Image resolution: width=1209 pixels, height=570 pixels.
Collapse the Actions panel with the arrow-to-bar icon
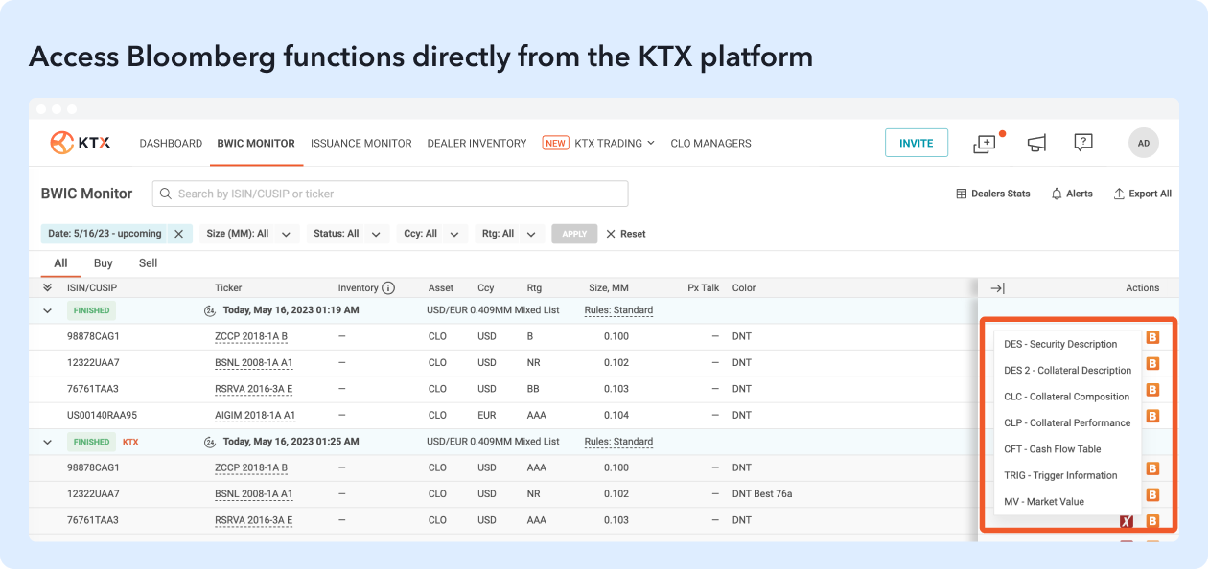997,288
